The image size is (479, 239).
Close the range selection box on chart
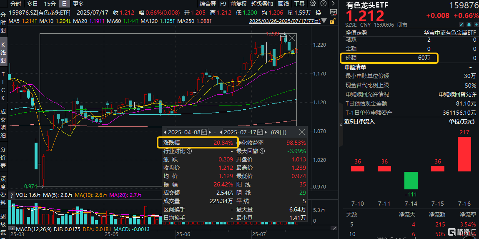[x=292, y=38]
